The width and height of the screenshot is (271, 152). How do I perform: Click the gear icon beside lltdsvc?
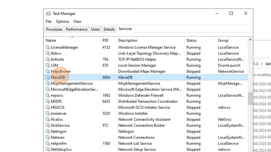pos(48,53)
